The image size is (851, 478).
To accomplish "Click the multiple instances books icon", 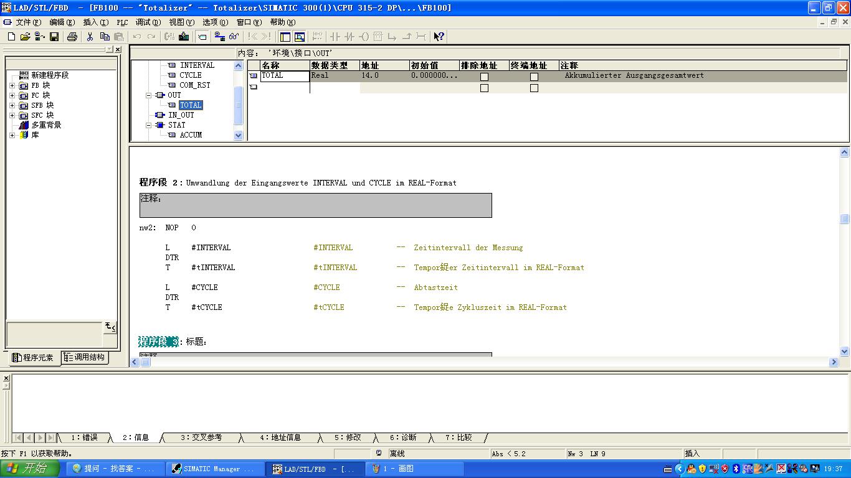I will (x=24, y=125).
